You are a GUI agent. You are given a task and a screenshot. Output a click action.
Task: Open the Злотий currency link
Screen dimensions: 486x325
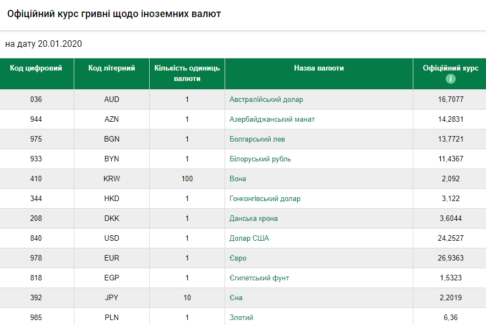point(241,318)
